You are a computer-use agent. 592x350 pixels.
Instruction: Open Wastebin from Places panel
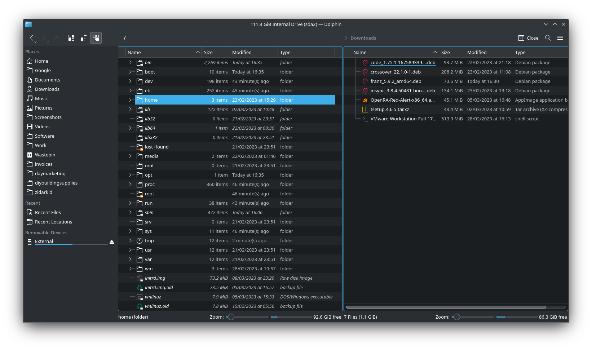point(45,155)
